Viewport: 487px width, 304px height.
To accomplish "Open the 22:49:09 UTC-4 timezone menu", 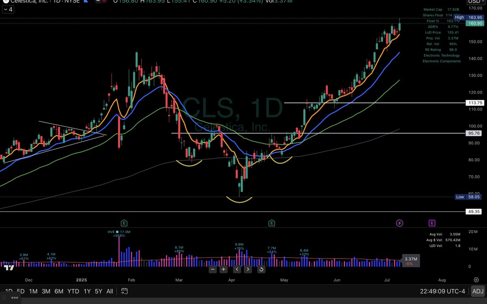I will point(444,291).
